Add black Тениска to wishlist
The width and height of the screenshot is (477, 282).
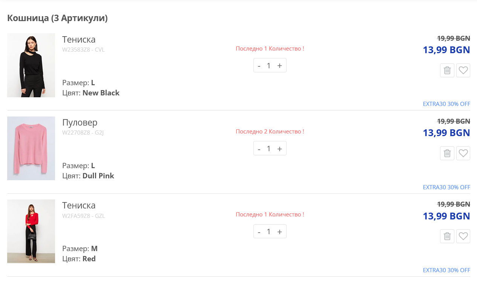pyautogui.click(x=463, y=70)
